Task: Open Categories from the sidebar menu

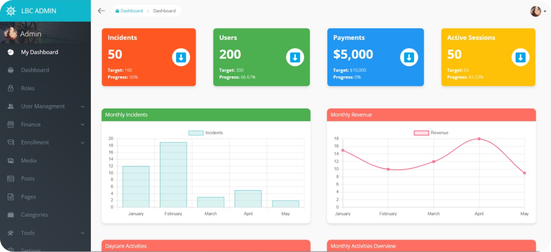Action: [x=34, y=215]
